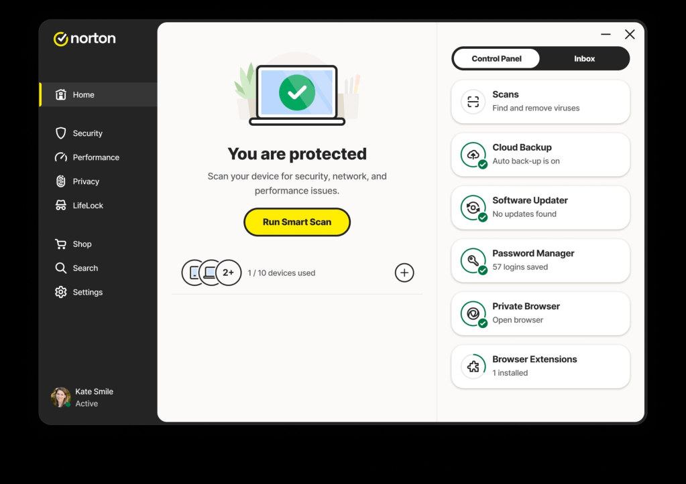Click the Settings gear icon
The width and height of the screenshot is (686, 484).
point(61,293)
